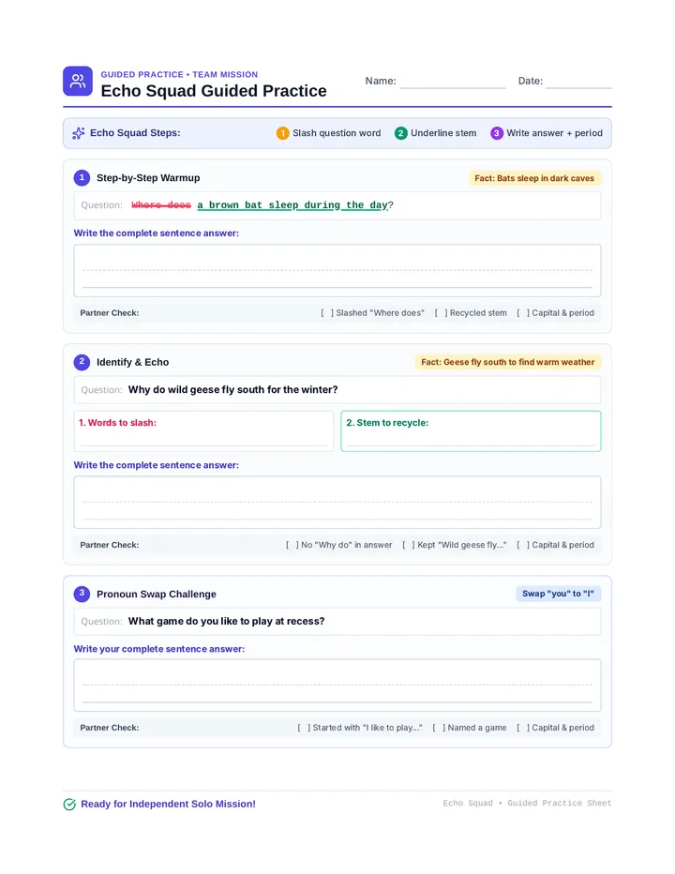Click the Name field line

point(452,82)
